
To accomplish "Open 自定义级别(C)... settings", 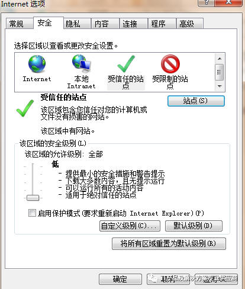I will tap(130, 226).
